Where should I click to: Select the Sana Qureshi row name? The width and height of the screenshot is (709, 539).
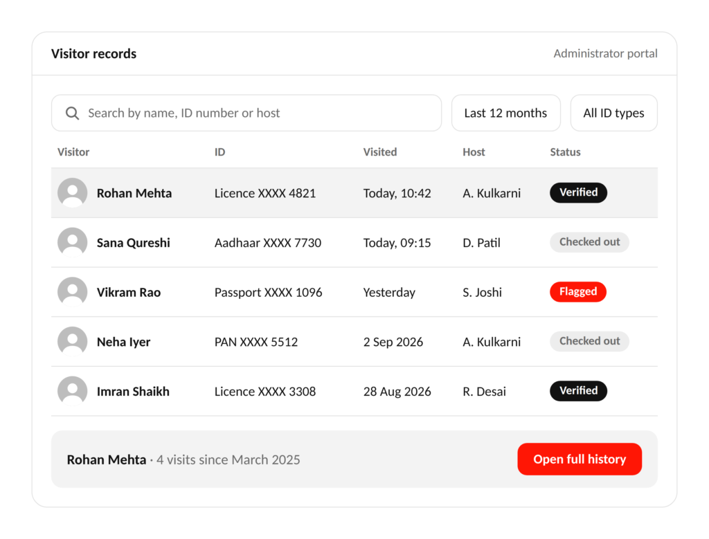click(x=134, y=243)
